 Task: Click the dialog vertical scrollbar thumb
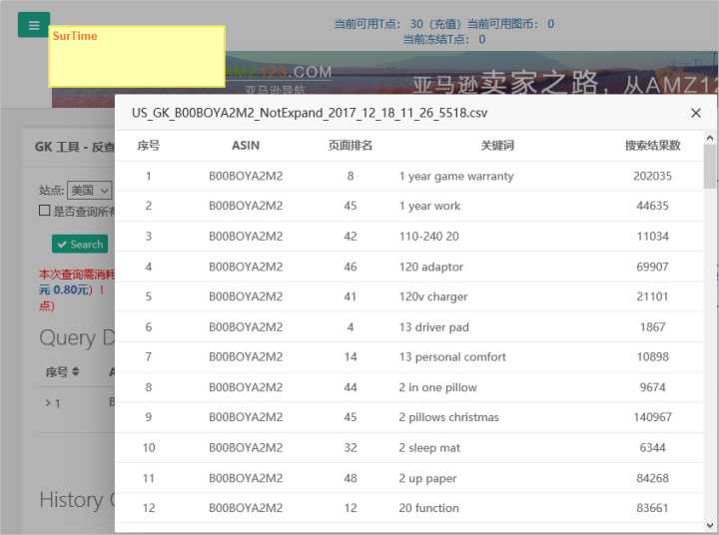coord(710,166)
